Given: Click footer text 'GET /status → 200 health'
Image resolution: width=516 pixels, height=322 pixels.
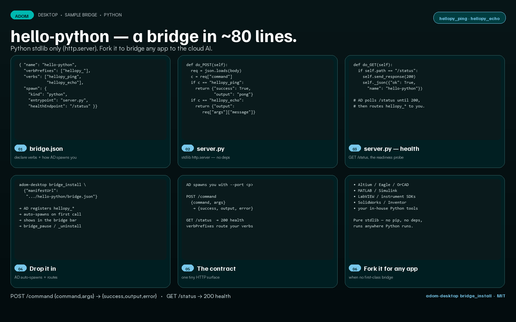Looking at the screenshot, I should pos(198,296).
